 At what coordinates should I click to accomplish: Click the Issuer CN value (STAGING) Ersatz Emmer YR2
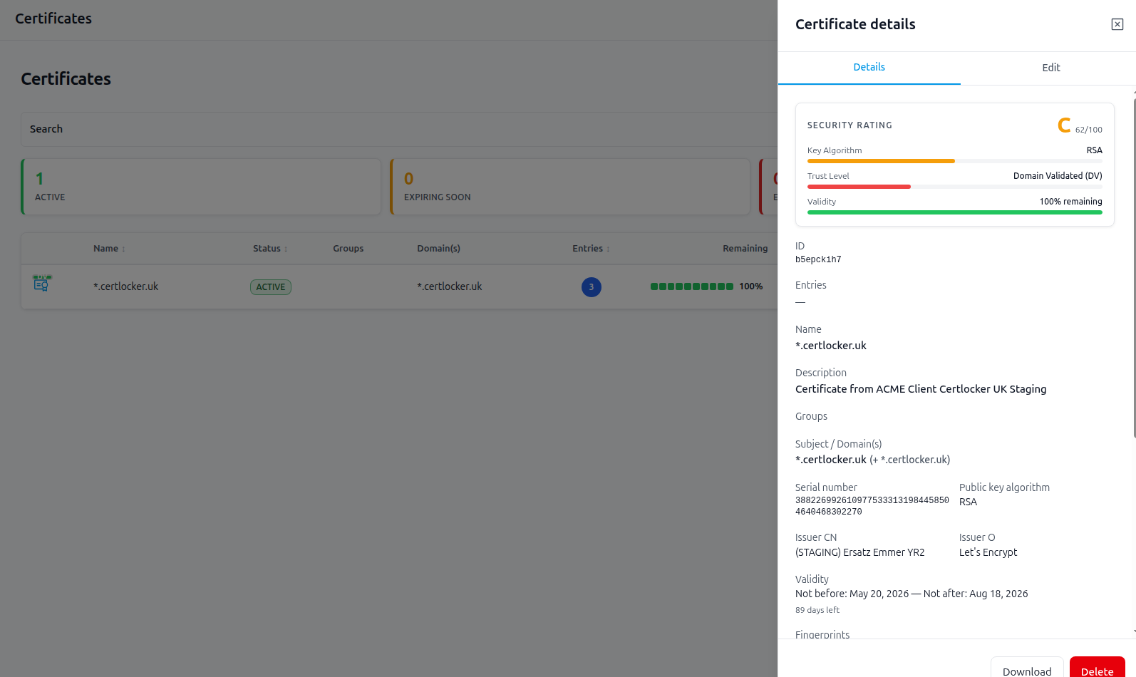(x=860, y=552)
